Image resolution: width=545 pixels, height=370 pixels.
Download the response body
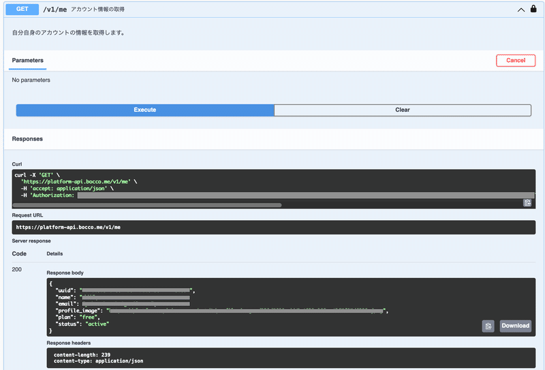point(515,326)
